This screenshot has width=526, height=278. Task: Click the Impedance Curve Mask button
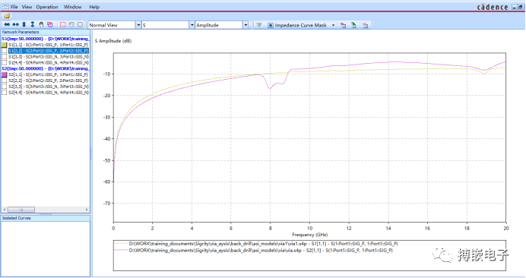297,25
